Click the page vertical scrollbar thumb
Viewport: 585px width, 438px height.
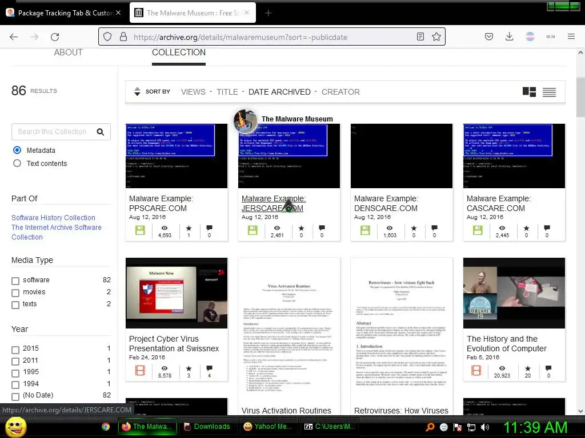(x=580, y=98)
